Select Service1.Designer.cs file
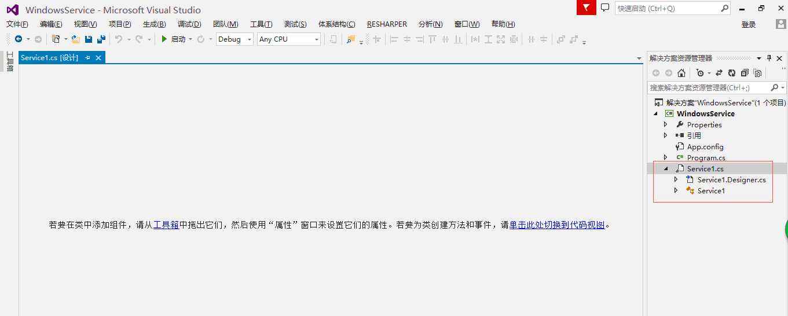The height and width of the screenshot is (316, 788). (x=731, y=179)
